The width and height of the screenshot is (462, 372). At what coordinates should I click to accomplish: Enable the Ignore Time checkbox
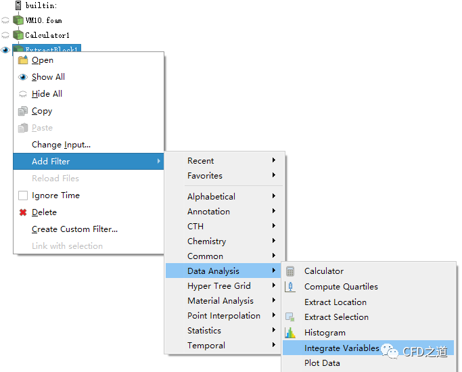23,195
